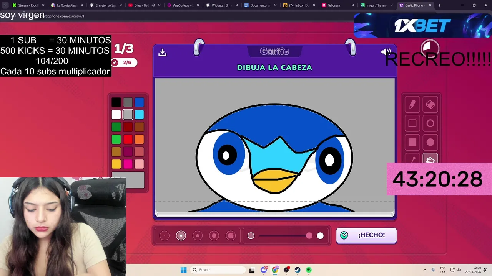Open the Stream - Kick browser tab

(28, 5)
